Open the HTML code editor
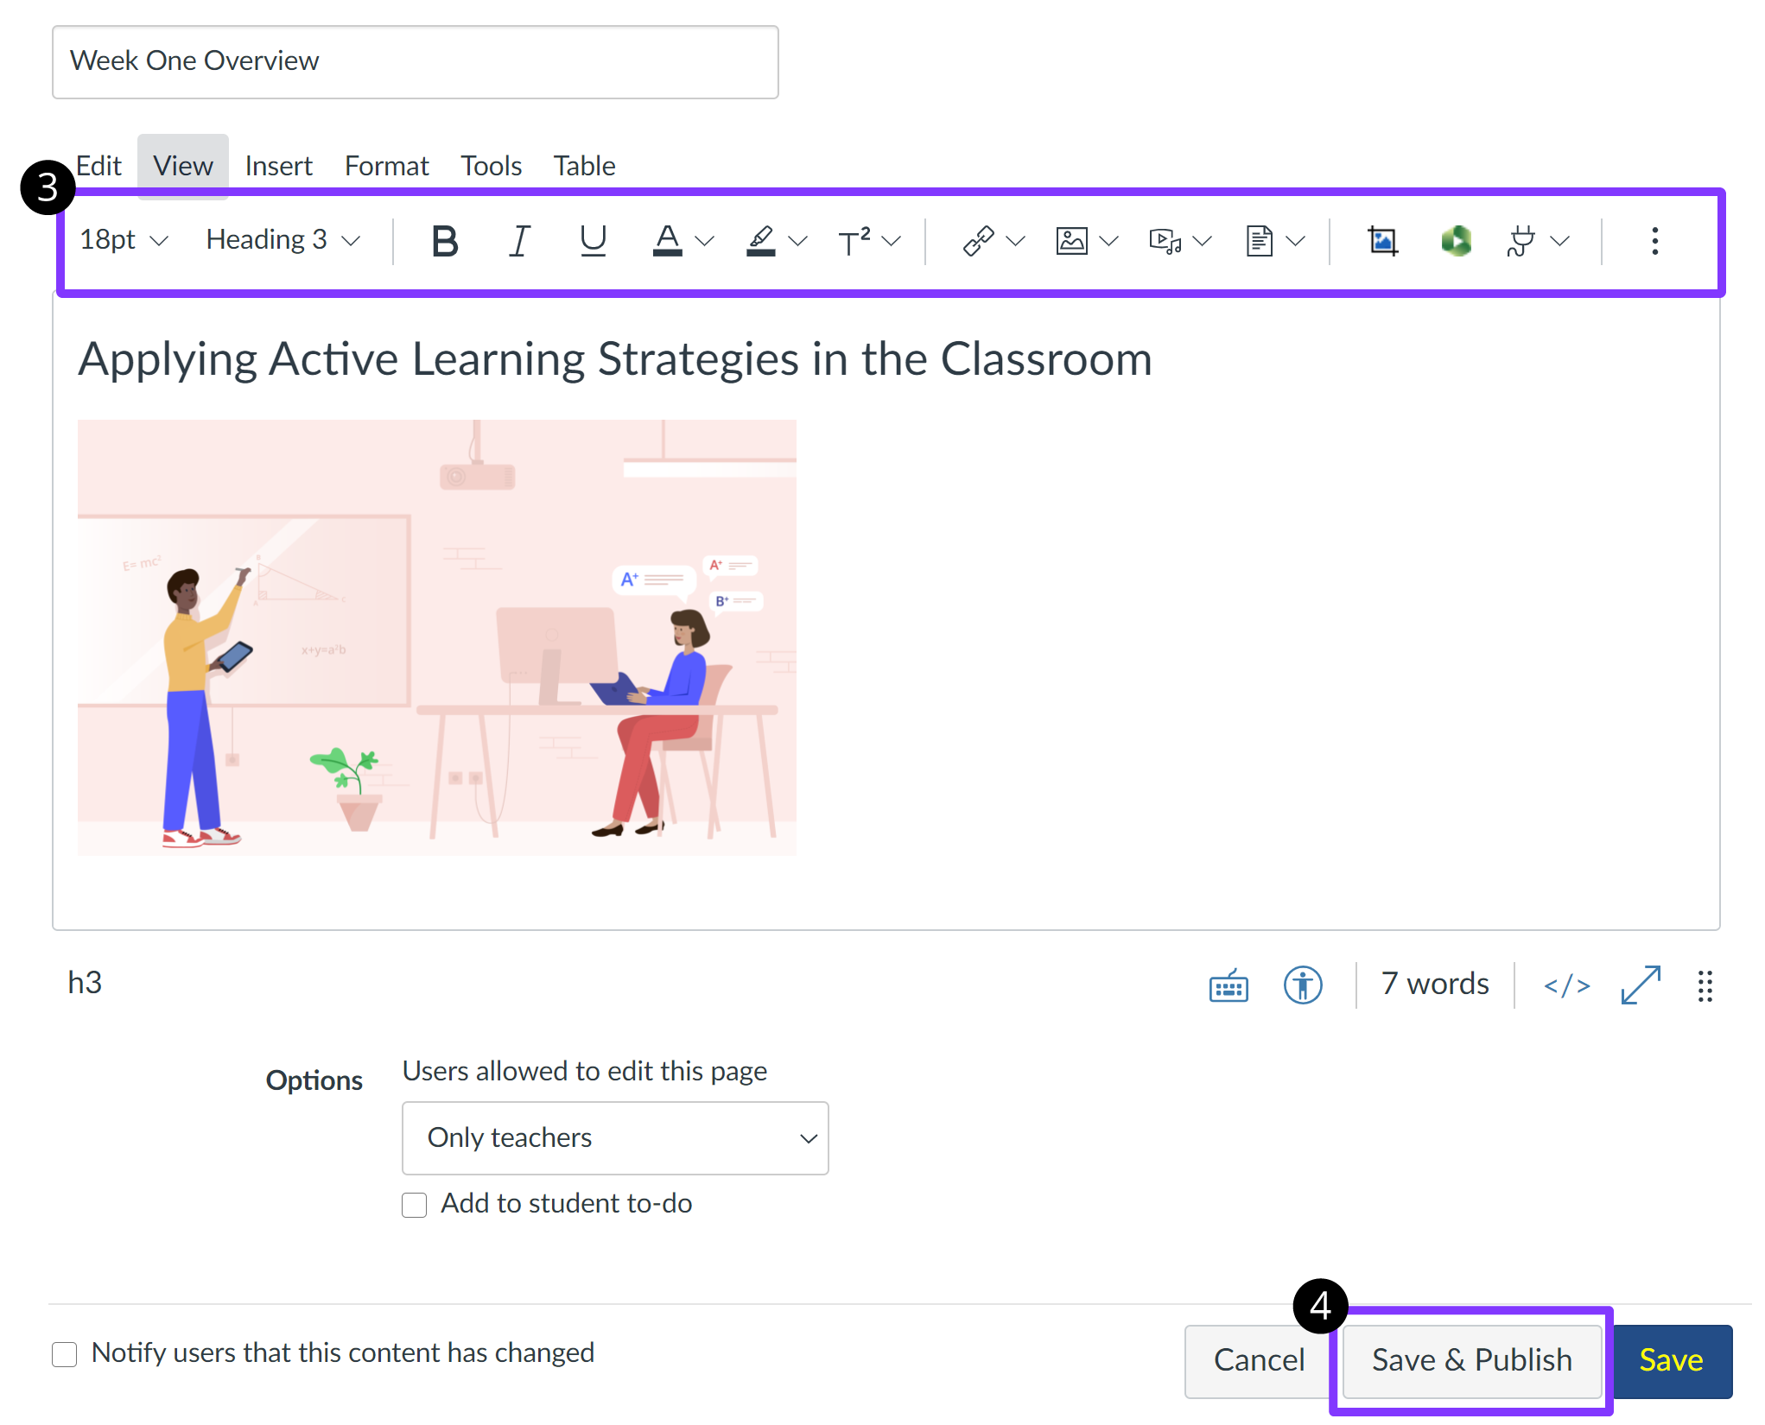This screenshot has width=1765, height=1425. [1566, 985]
